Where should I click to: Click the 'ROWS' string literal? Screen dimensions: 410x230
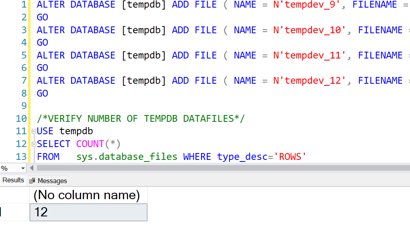tap(290, 157)
